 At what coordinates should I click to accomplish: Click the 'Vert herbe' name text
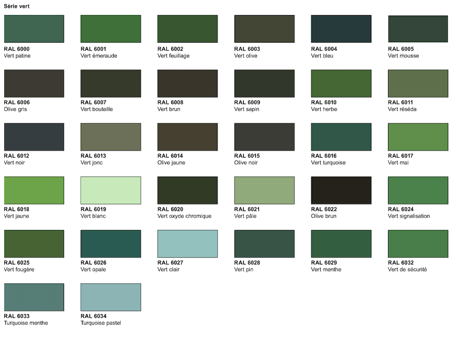[324, 109]
